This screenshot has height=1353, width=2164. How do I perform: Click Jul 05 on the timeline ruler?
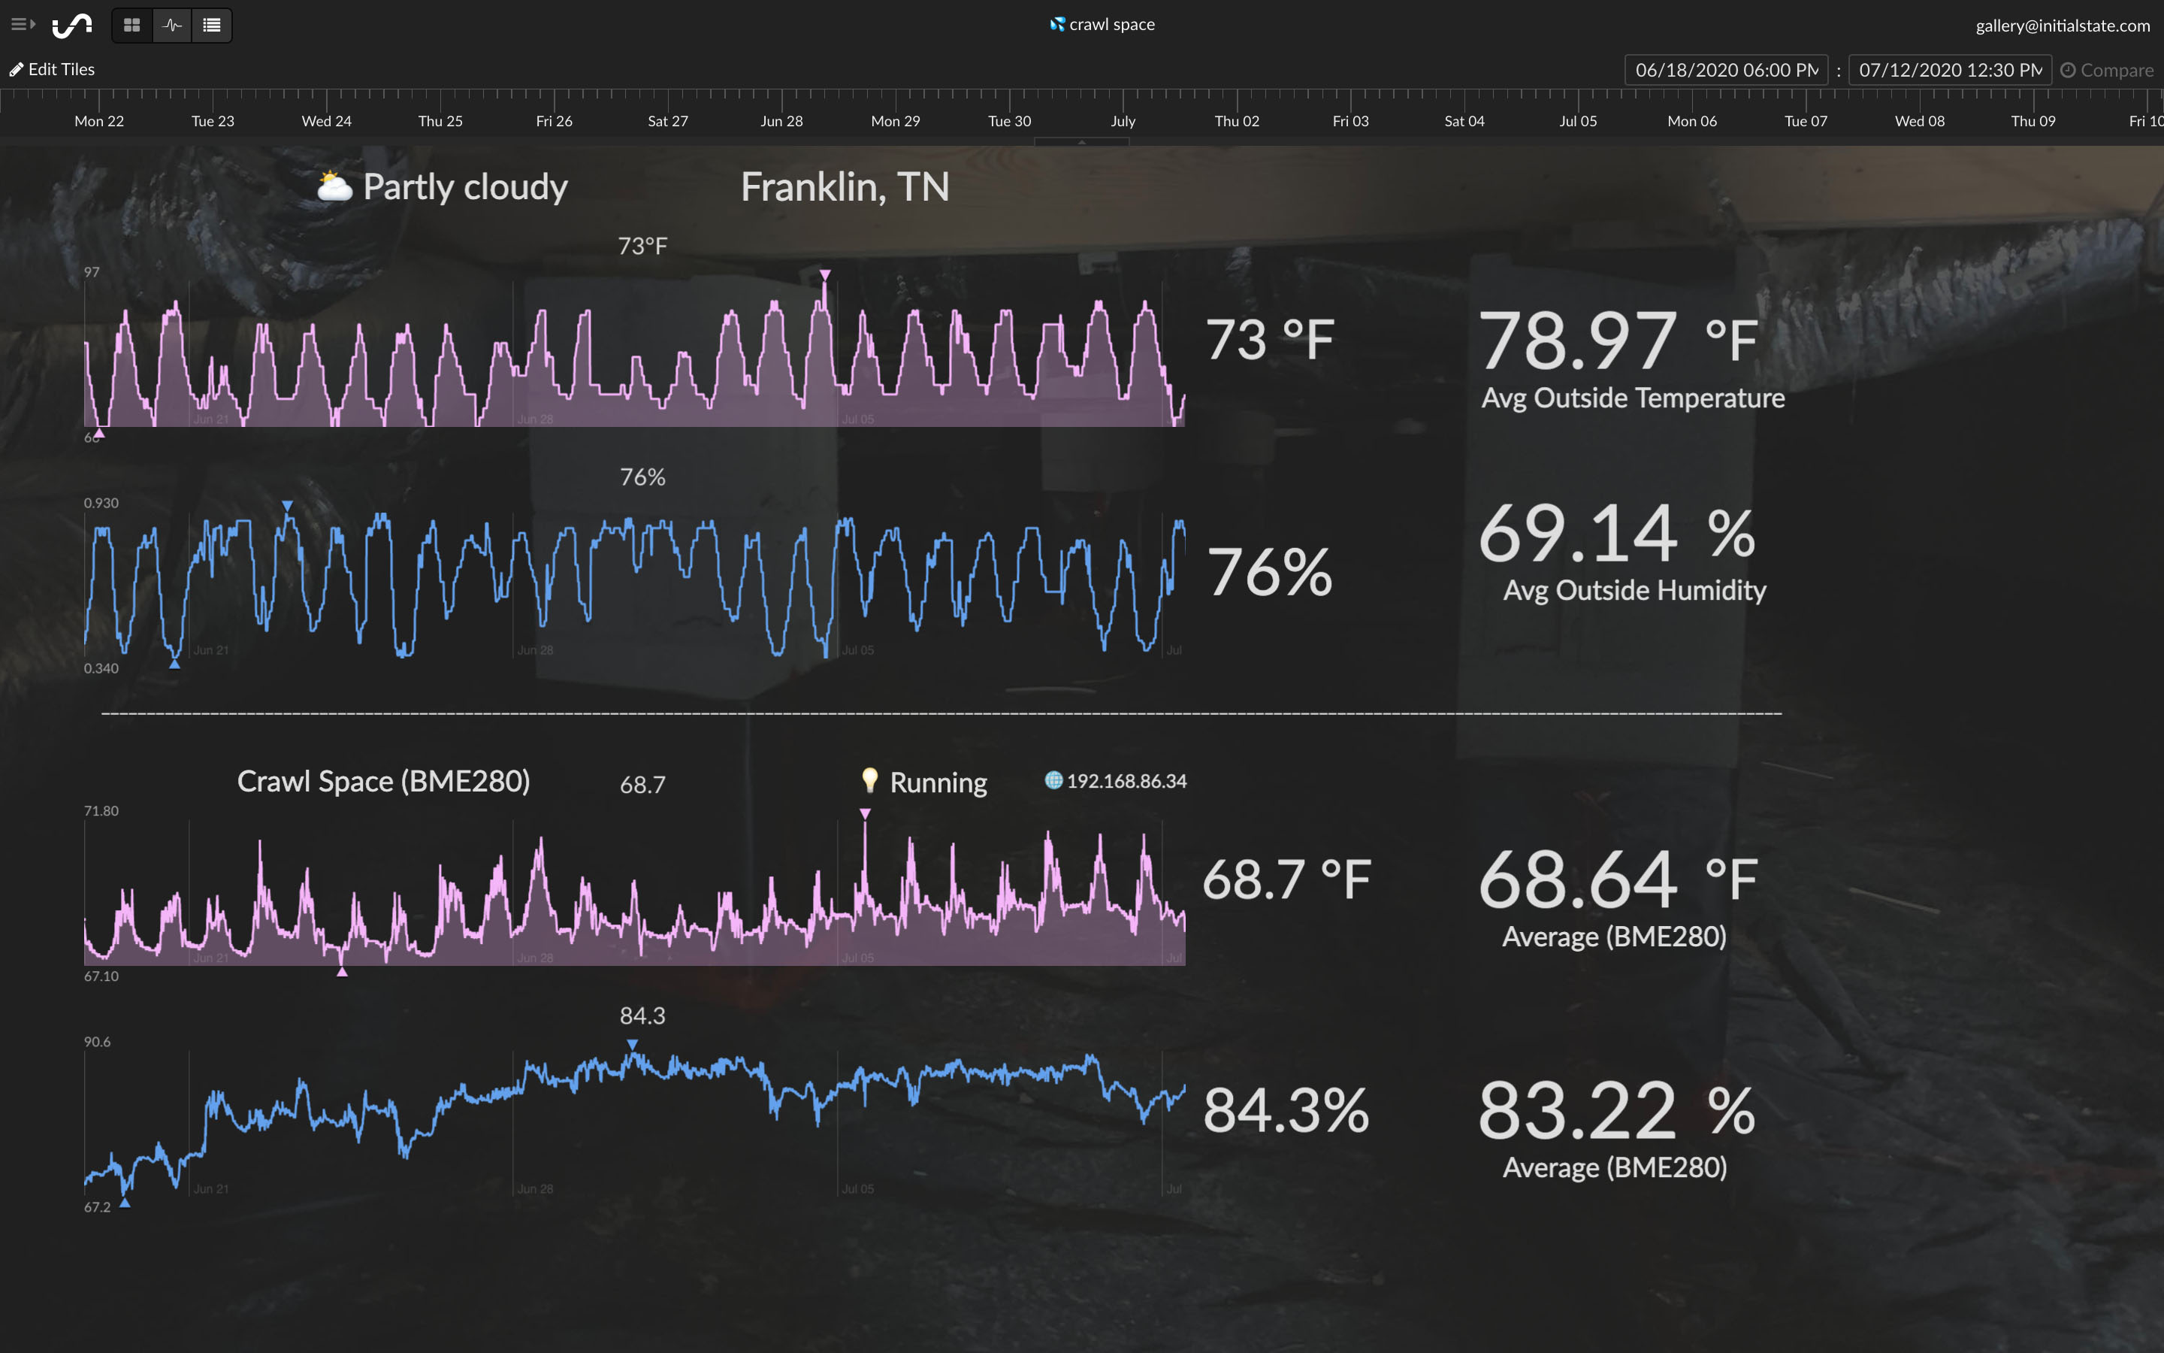click(1577, 121)
